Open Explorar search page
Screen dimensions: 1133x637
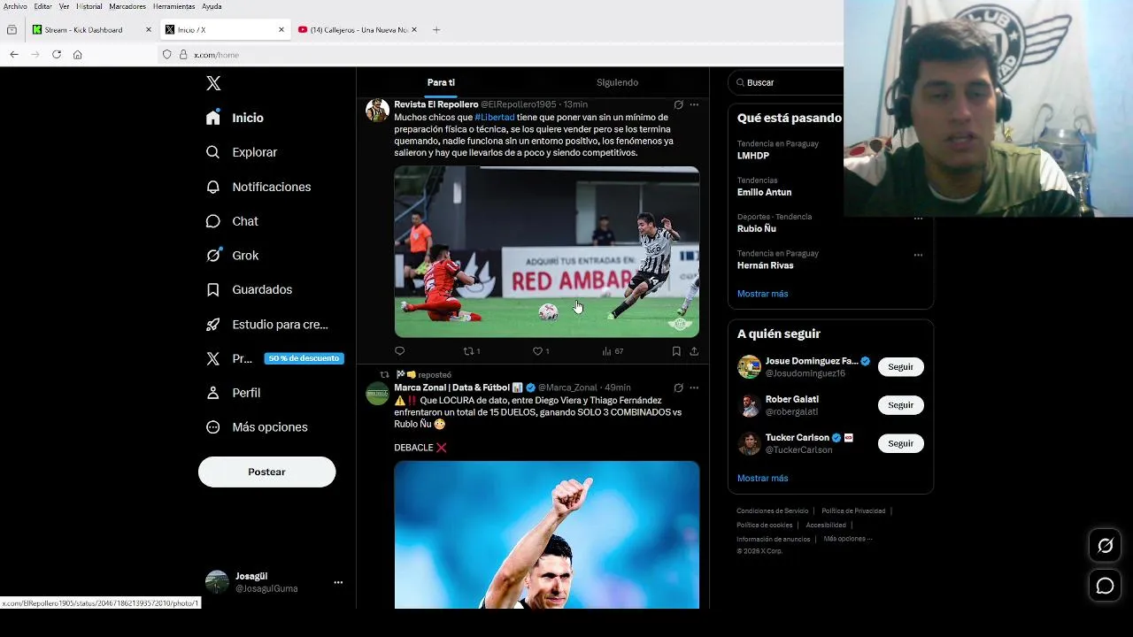tap(242, 152)
